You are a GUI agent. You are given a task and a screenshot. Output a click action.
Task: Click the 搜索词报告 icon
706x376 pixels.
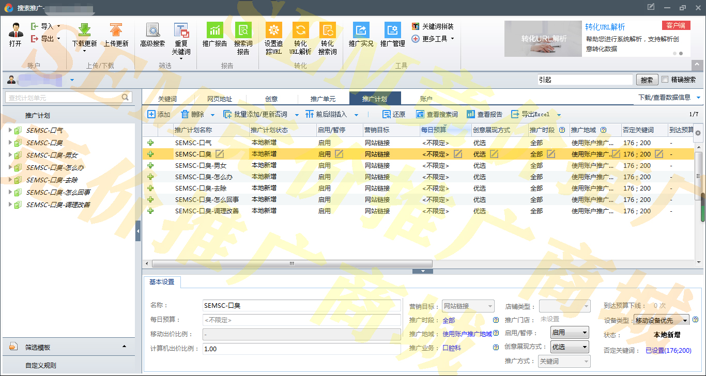pyautogui.click(x=243, y=30)
